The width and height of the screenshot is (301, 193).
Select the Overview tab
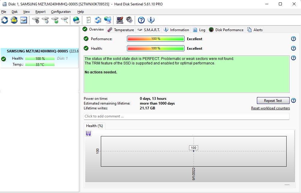pos(93,29)
